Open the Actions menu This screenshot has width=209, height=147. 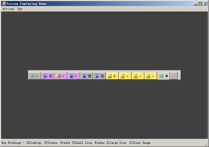[x=8, y=9]
